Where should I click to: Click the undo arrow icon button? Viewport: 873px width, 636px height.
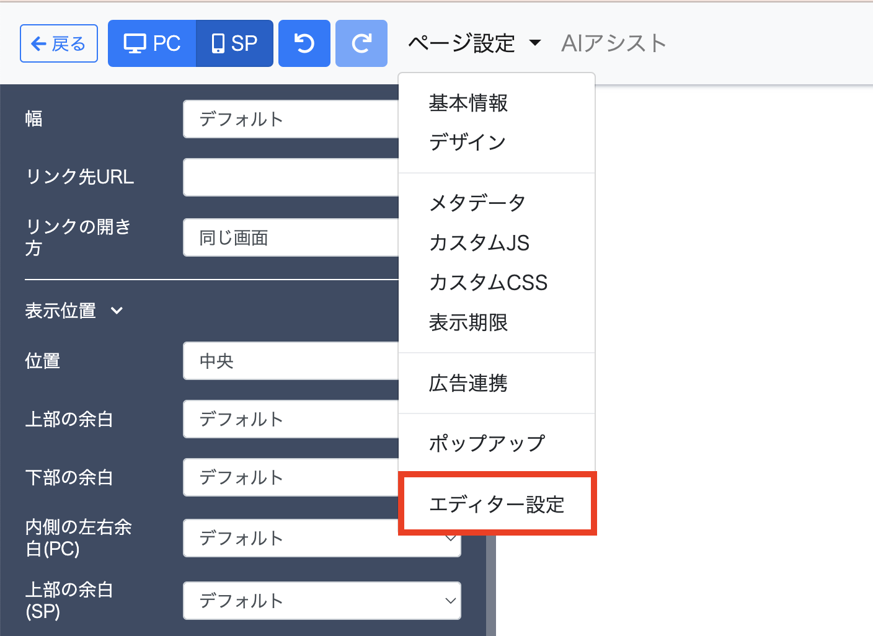coord(304,43)
